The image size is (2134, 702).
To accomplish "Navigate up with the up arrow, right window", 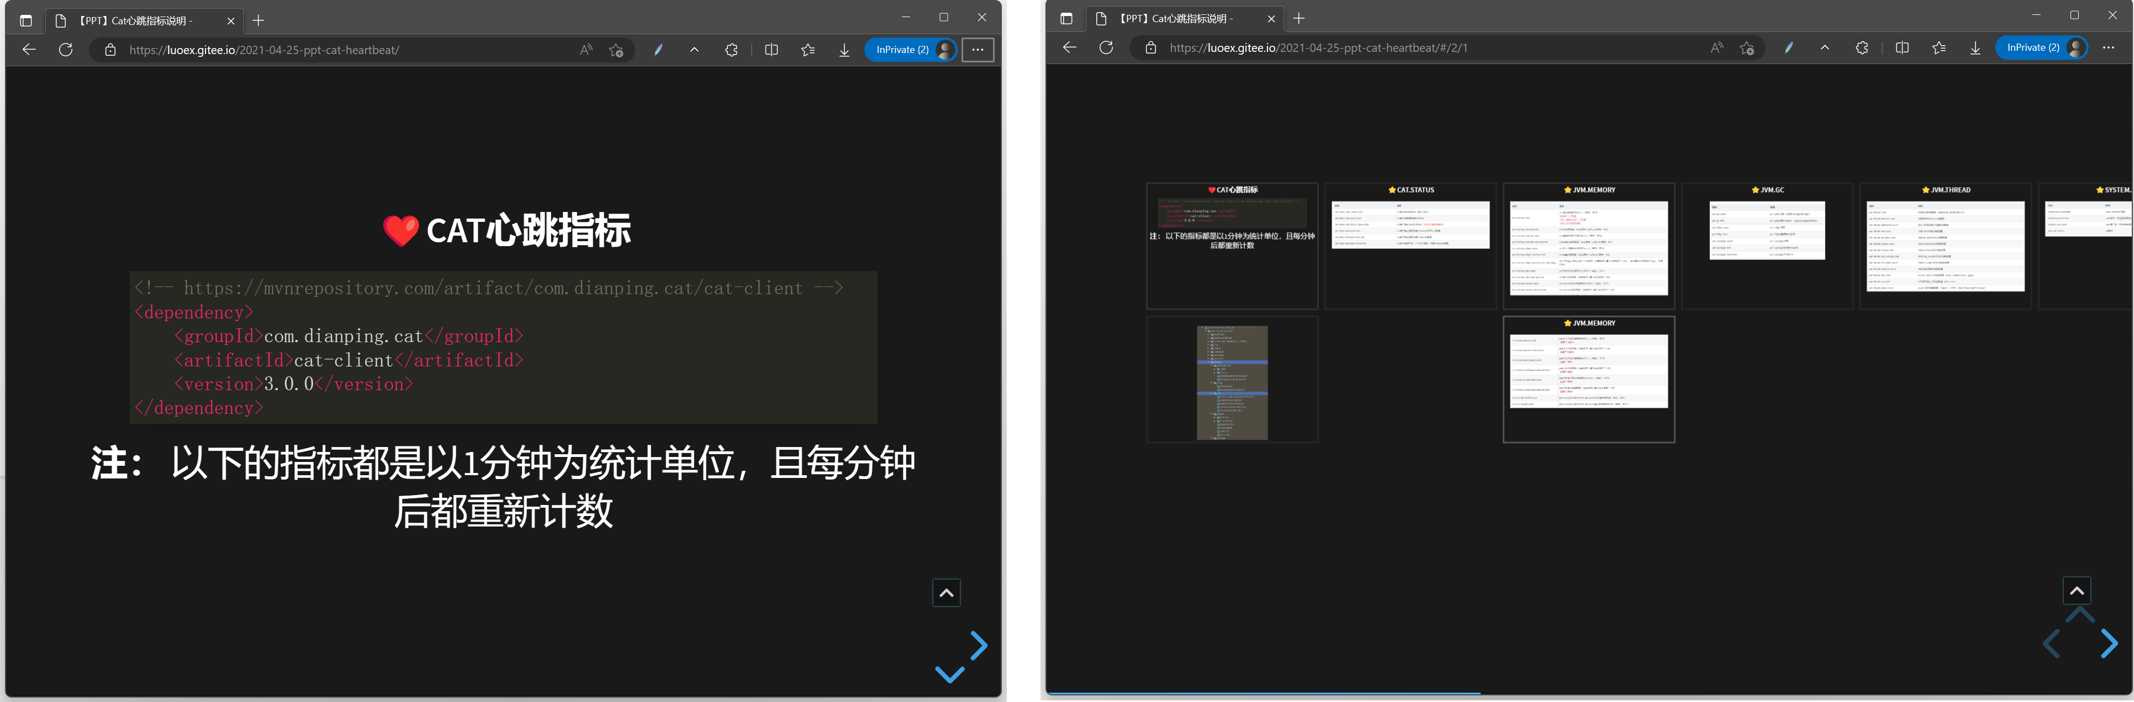I will click(x=2079, y=615).
